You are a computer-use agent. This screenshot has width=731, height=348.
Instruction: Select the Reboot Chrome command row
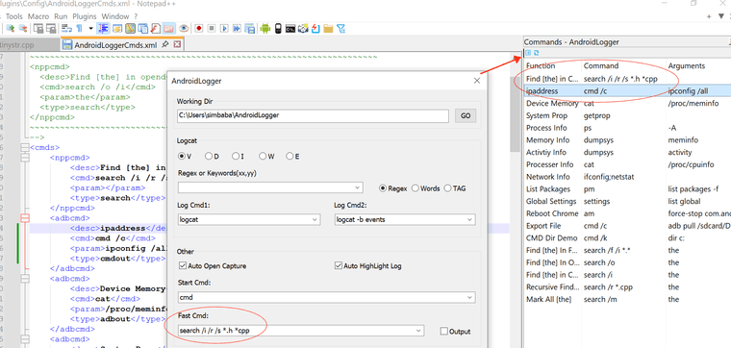[627, 213]
